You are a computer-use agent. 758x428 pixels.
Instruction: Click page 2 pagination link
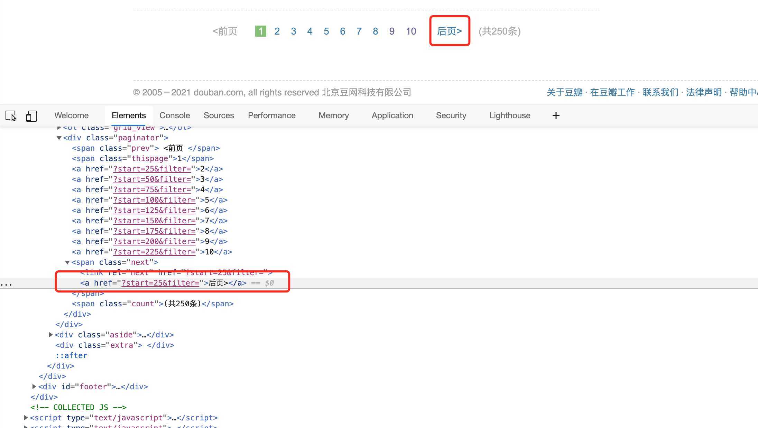pos(277,31)
